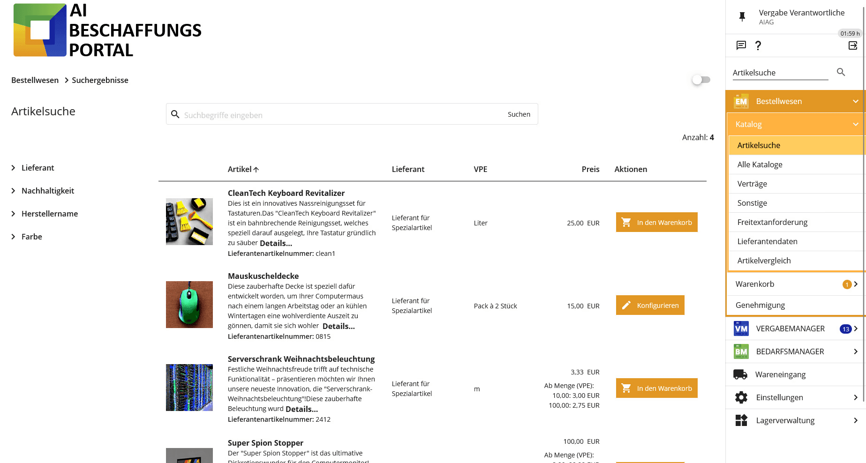Screen dimensions: 866x463
Task: Click the search magnifier in main search box
Action: [175, 114]
